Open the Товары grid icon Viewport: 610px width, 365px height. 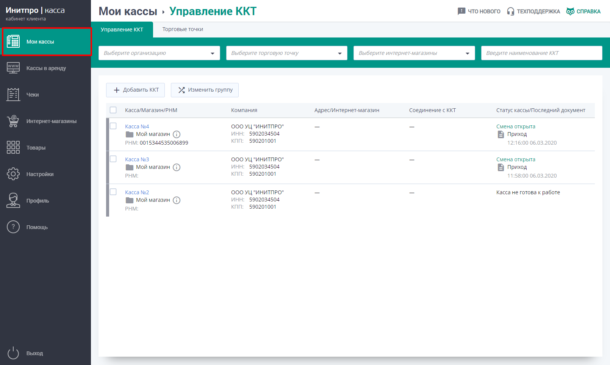pyautogui.click(x=13, y=147)
